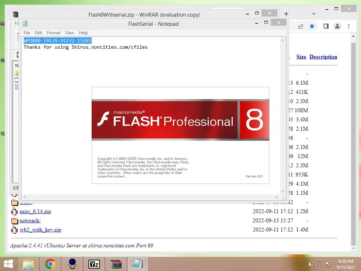Open the Windows Start button
The height and width of the screenshot is (271, 361).
(x=8, y=264)
